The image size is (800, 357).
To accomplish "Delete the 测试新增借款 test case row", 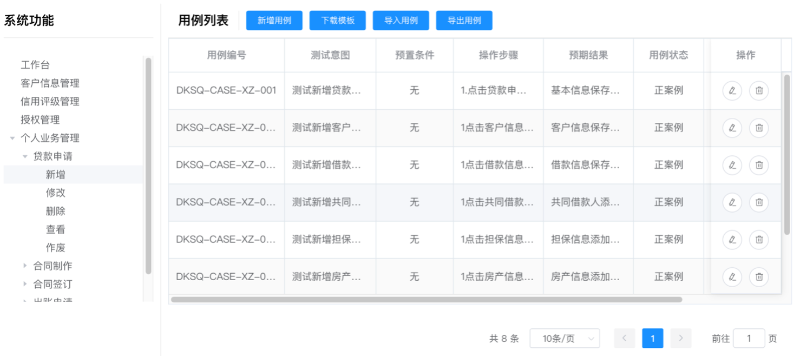I will tap(759, 165).
